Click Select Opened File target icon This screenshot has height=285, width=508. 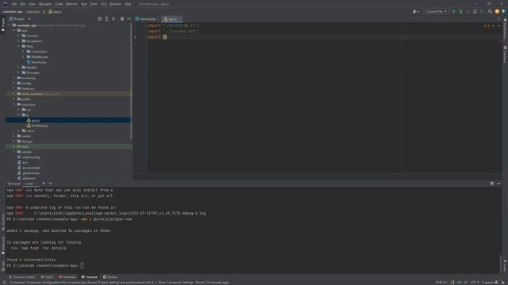coord(99,19)
